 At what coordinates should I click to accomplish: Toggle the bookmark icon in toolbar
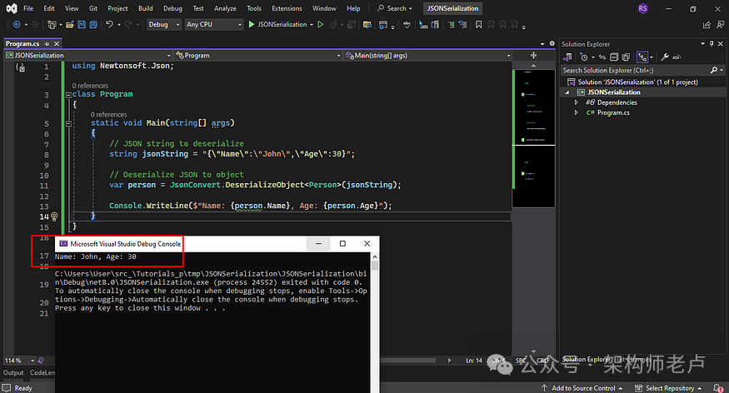479,24
